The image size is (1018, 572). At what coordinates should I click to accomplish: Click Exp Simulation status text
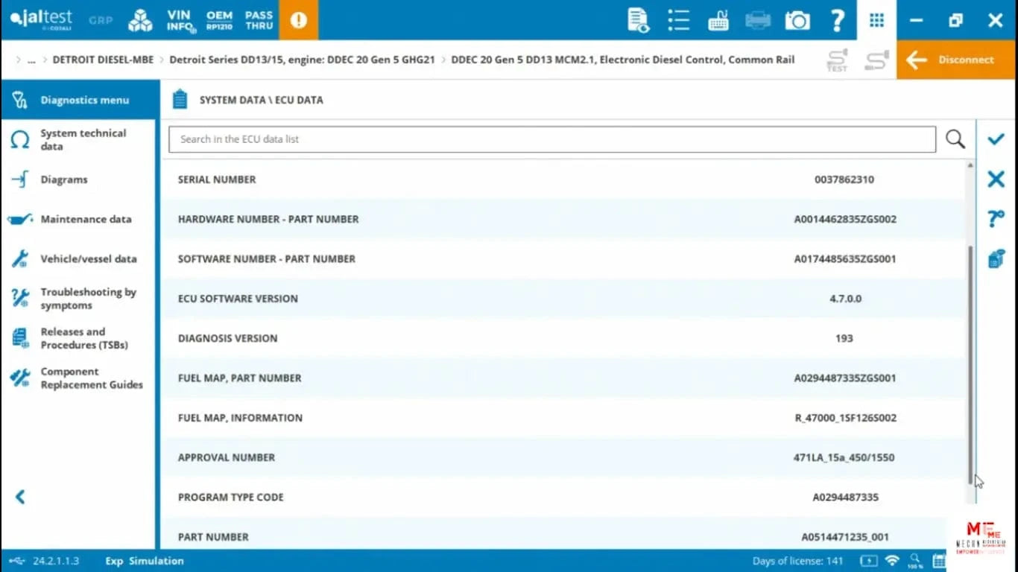[145, 561]
